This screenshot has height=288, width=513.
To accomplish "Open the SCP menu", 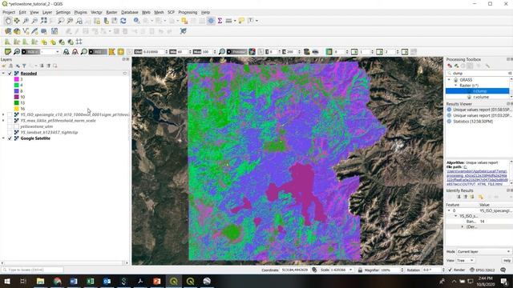I will 171,13.
